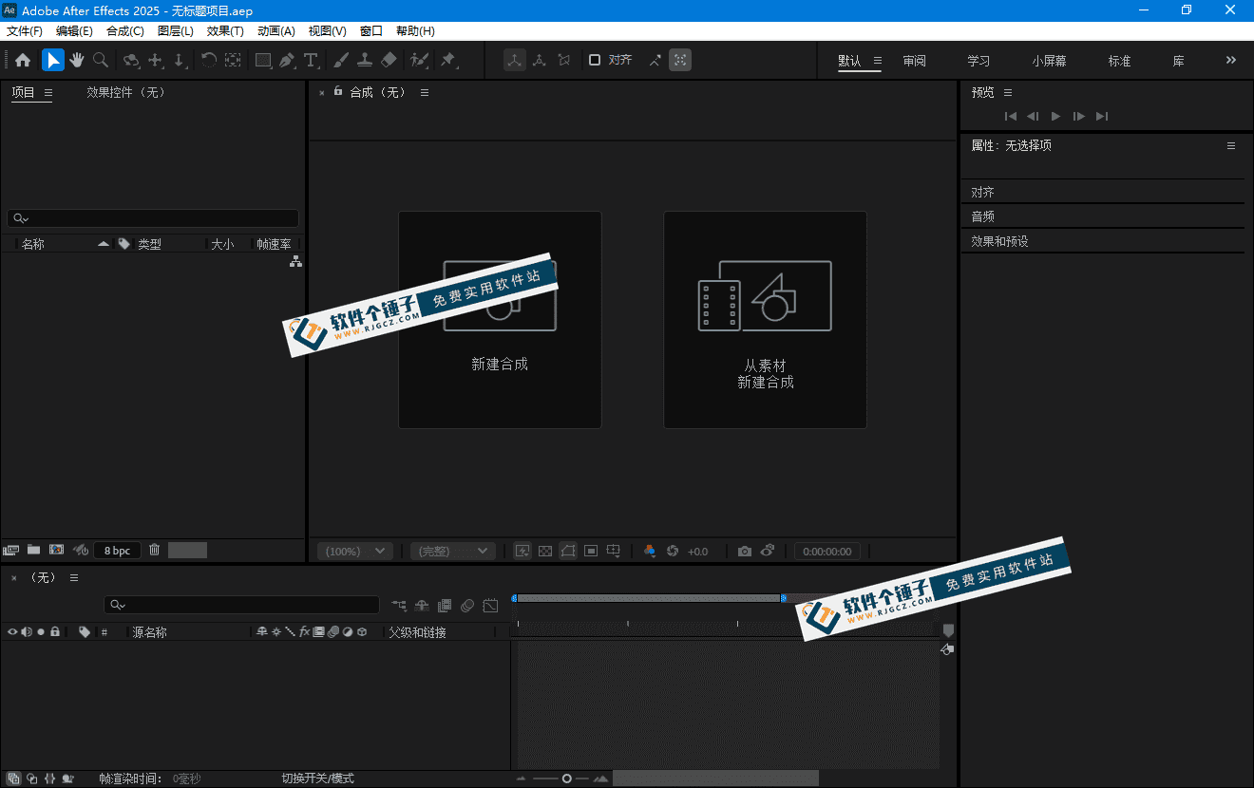Image resolution: width=1254 pixels, height=788 pixels.
Task: Open the resolution (完整) dropdown
Action: [x=452, y=550]
